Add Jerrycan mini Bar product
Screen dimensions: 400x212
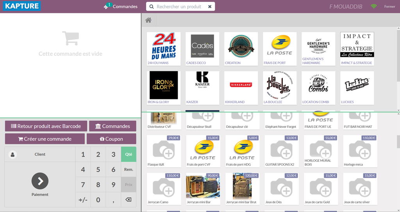click(203, 189)
